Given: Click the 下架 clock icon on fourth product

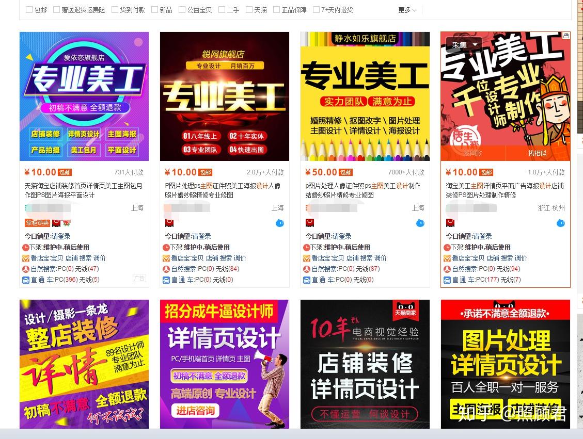Looking at the screenshot, I should tap(447, 247).
